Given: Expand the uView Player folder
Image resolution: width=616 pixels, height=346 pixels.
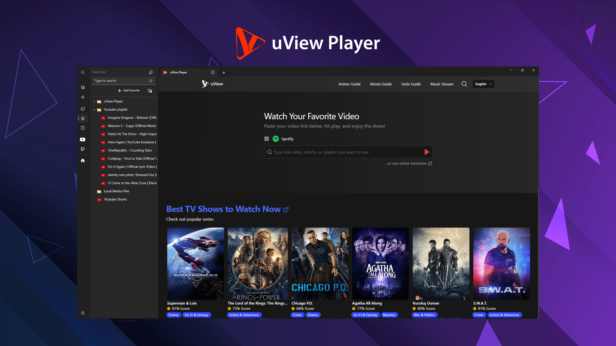Looking at the screenshot, I should tap(94, 101).
